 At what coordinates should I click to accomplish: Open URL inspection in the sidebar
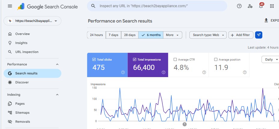tap(27, 52)
